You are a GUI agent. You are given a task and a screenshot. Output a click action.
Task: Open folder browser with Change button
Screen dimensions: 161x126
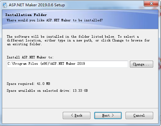pos(142,64)
